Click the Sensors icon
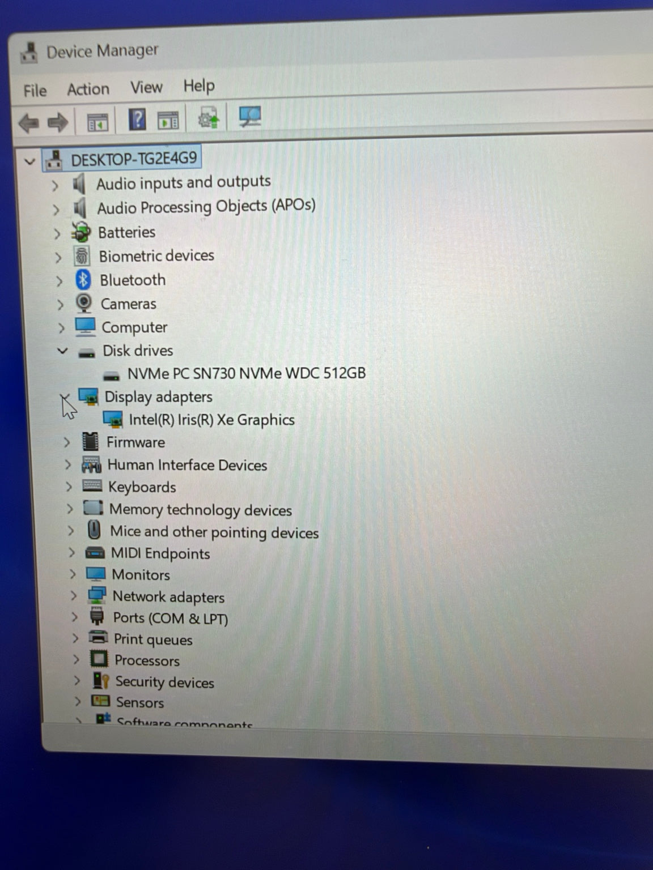 (100, 701)
